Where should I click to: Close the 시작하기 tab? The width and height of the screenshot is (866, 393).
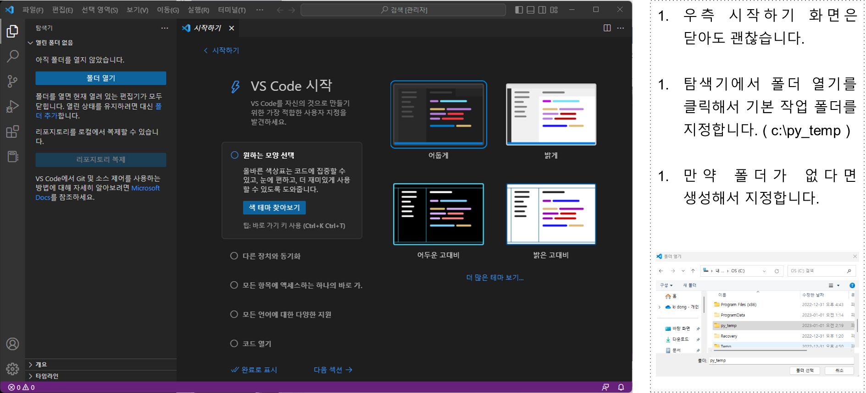232,28
